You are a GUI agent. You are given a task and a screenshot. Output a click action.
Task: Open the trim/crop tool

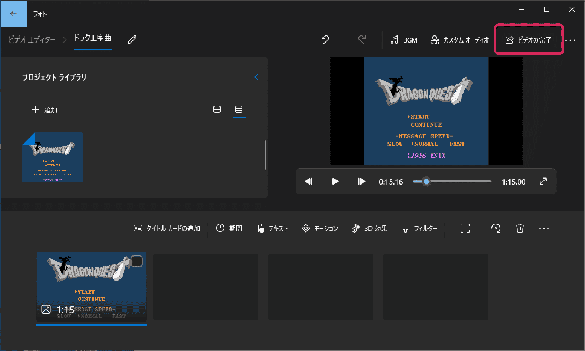465,228
